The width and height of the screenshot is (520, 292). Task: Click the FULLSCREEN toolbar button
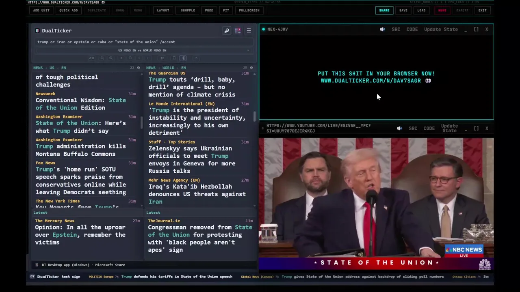pyautogui.click(x=249, y=10)
